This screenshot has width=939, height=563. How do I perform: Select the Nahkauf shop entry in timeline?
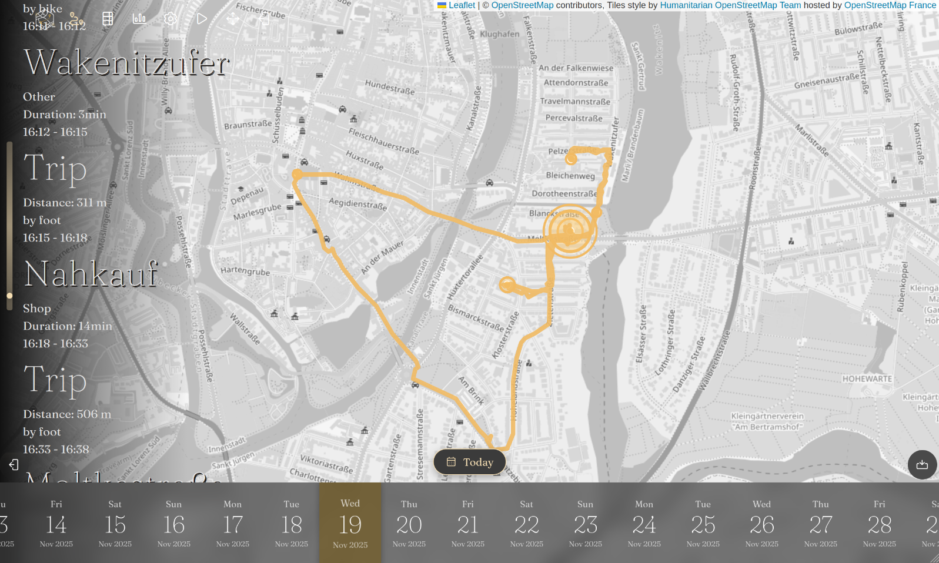click(91, 274)
